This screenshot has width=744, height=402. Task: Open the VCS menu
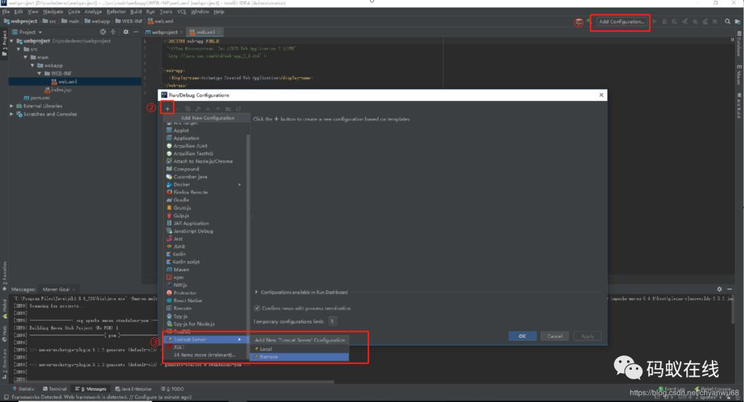click(x=181, y=12)
